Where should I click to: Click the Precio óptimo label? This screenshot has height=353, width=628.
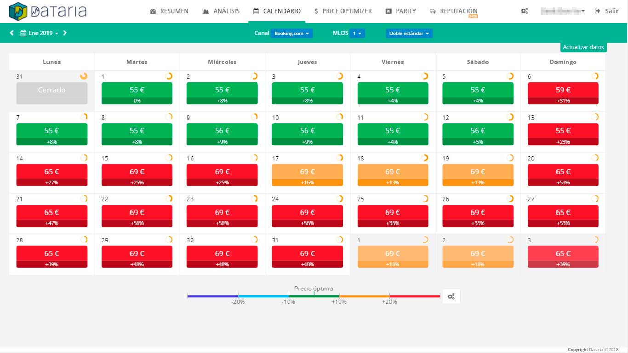pos(314,289)
